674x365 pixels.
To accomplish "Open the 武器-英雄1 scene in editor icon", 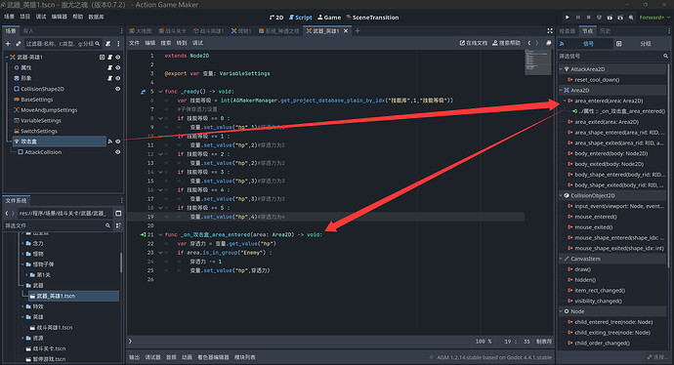I will (x=102, y=57).
